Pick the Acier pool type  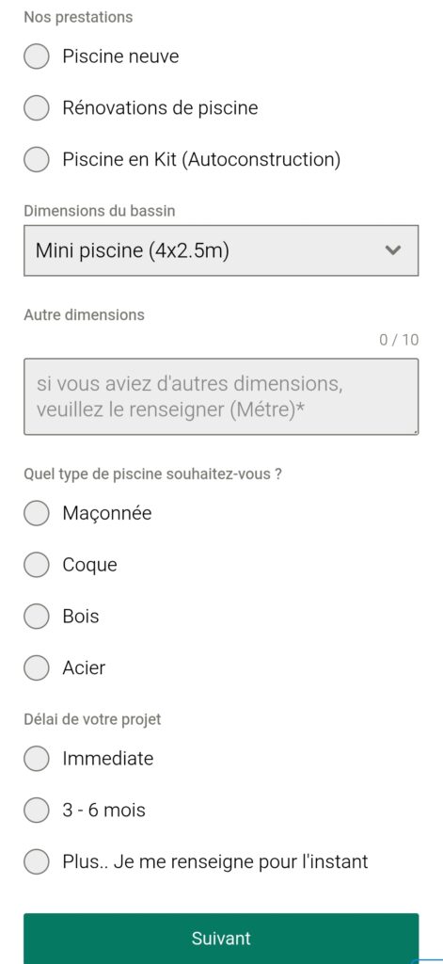coord(37,667)
